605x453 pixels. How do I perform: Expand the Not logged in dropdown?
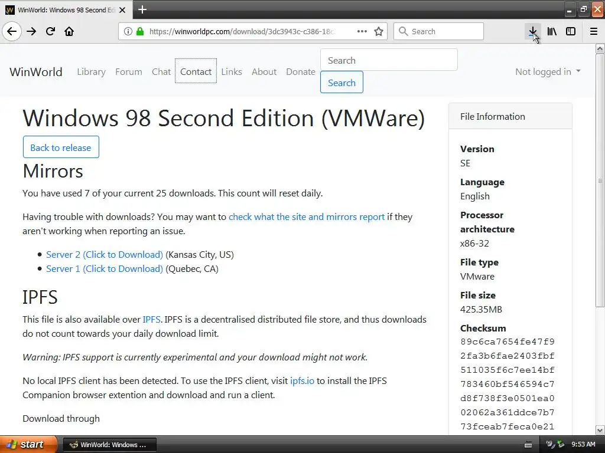coord(548,71)
